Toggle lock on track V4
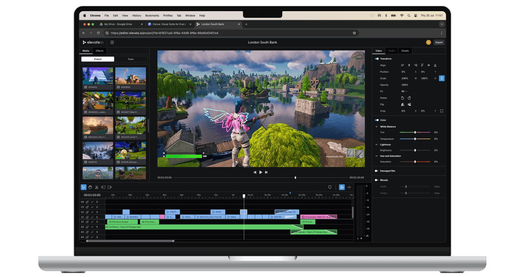 [87, 202]
